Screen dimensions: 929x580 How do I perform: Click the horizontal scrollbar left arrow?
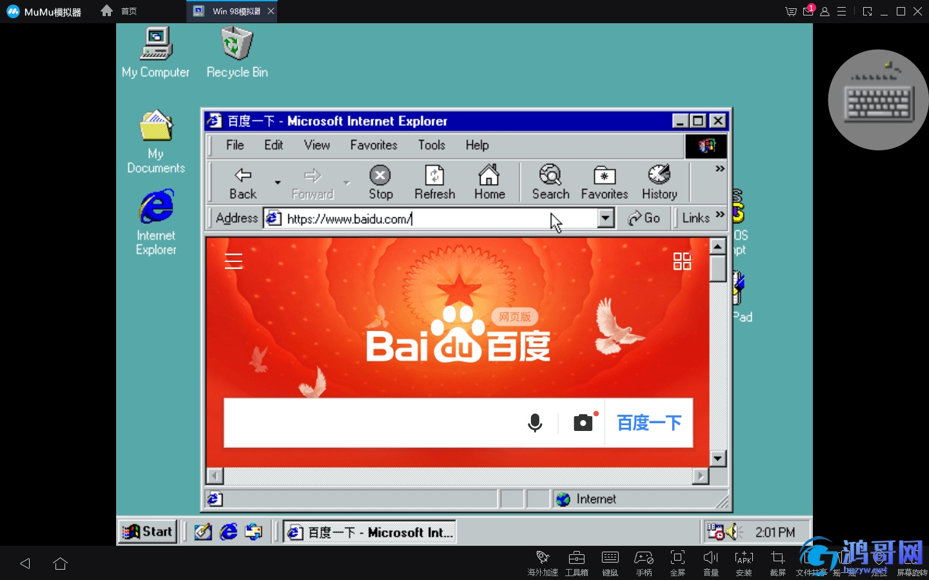click(215, 476)
